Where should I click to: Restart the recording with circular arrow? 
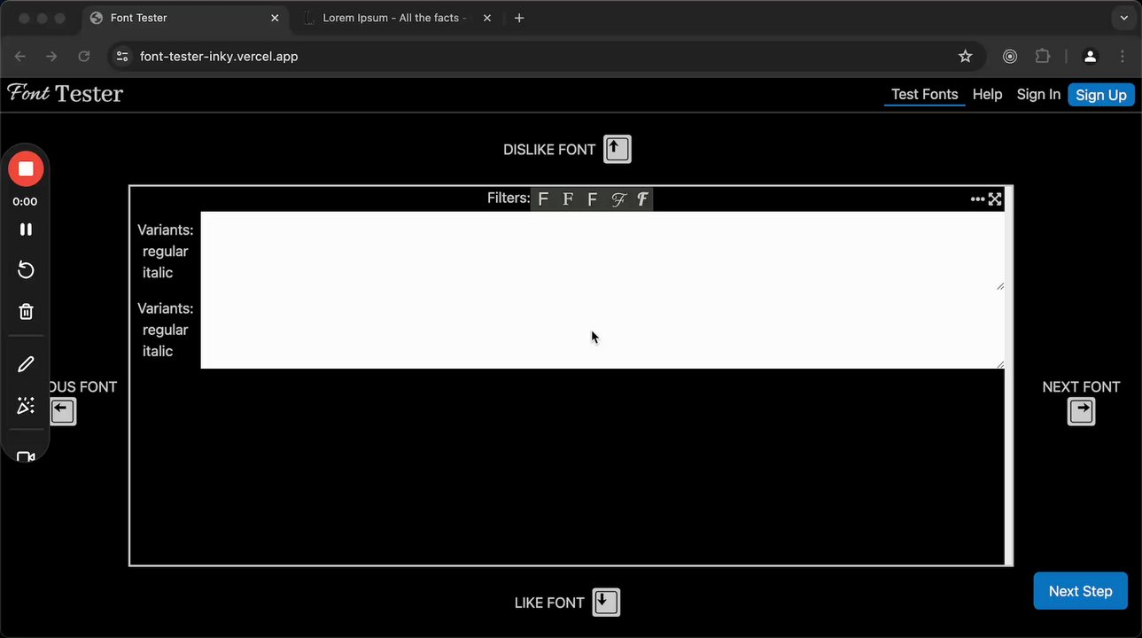coord(26,270)
